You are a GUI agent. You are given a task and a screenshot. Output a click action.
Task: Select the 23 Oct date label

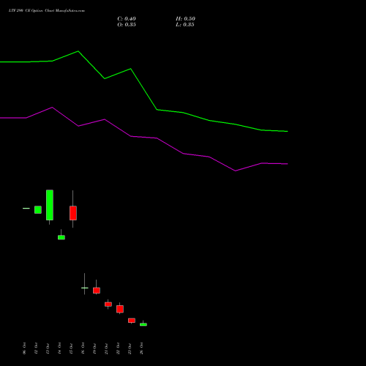tap(130, 348)
